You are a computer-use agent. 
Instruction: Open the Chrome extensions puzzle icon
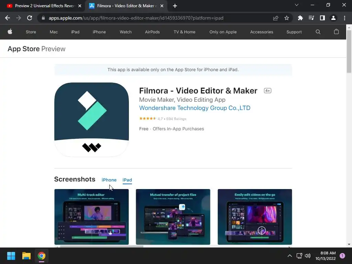coord(300,18)
